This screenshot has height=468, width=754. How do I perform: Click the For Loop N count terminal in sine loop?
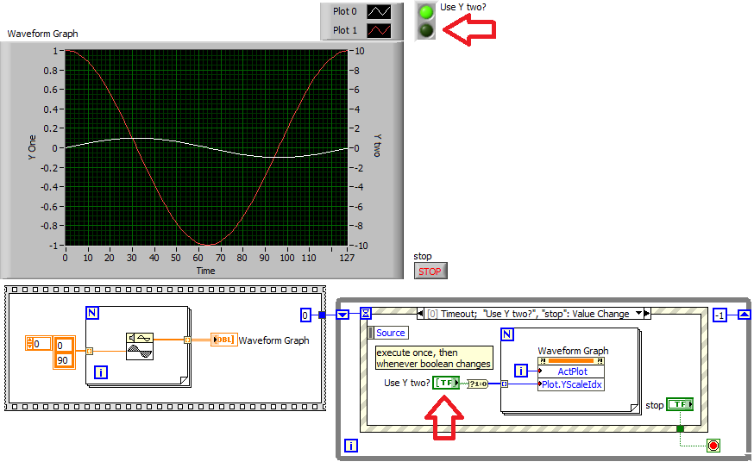92,313
